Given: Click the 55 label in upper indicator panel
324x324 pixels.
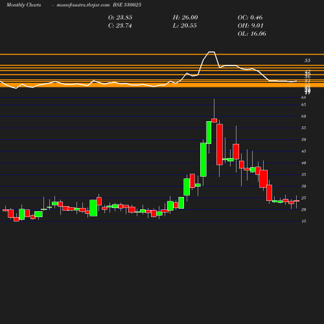Looking at the screenshot, I should pos(307,60).
